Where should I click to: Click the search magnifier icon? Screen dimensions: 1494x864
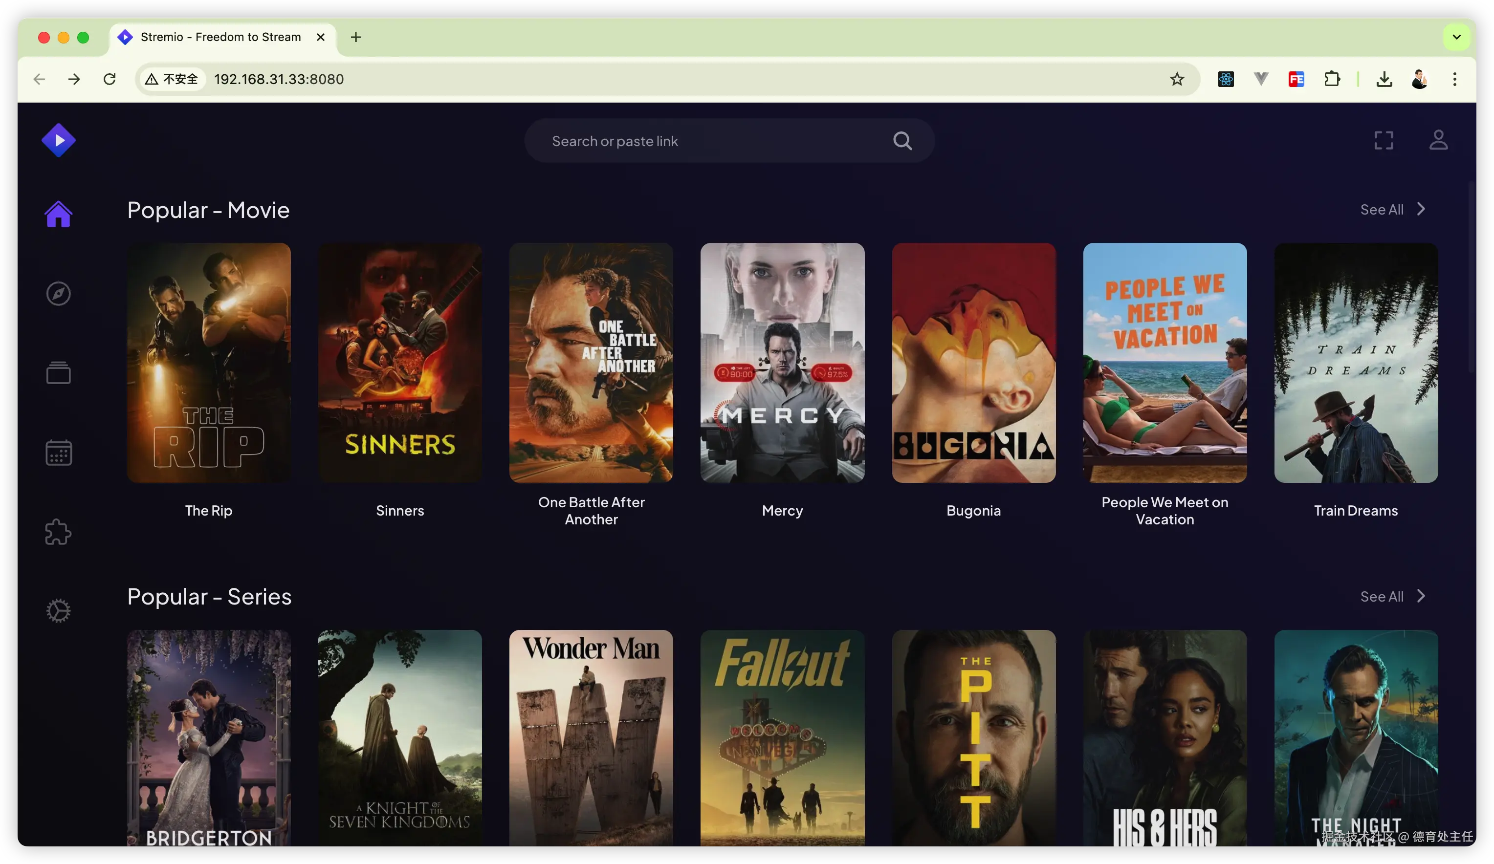pos(902,141)
